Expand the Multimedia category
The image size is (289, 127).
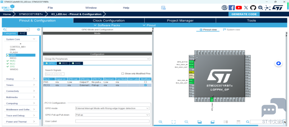(34, 97)
